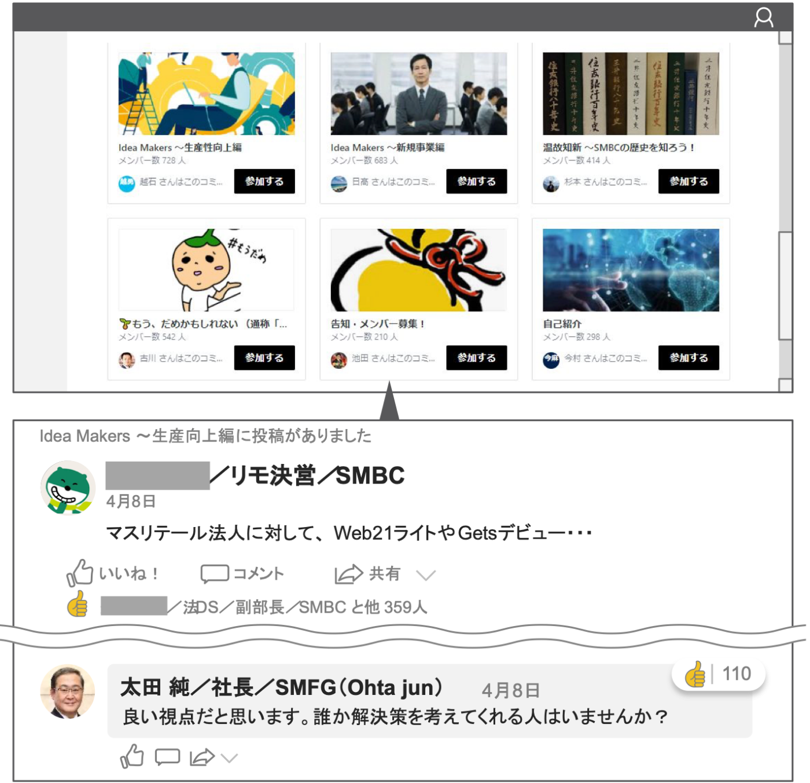Like 太田 純's comment with thumbs-up
Viewport: 810px width, 783px height.
click(x=132, y=756)
